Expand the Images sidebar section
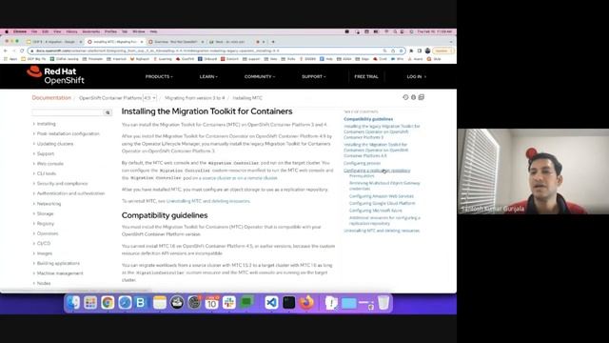The image size is (609, 343). coord(44,253)
